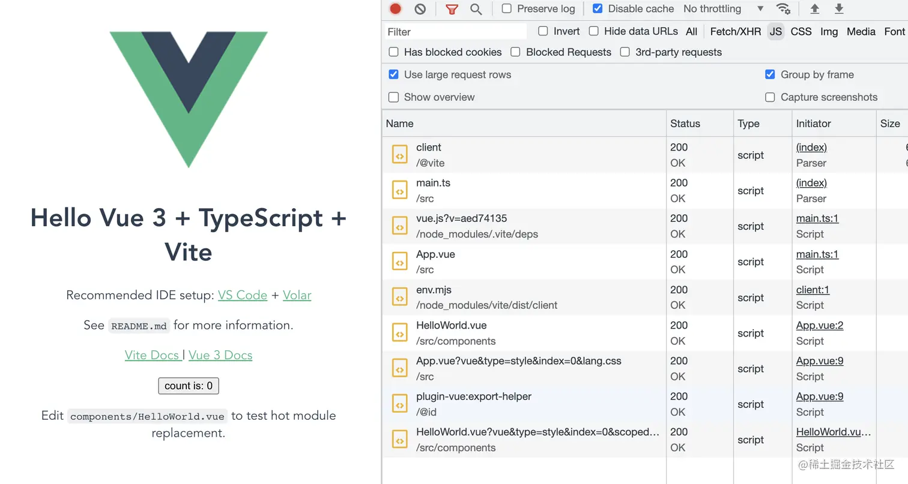This screenshot has height=484, width=908.
Task: Toggle Use large request rows
Action: [394, 74]
